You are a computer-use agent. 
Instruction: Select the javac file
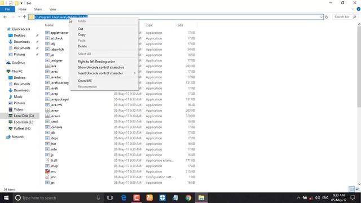54,72
